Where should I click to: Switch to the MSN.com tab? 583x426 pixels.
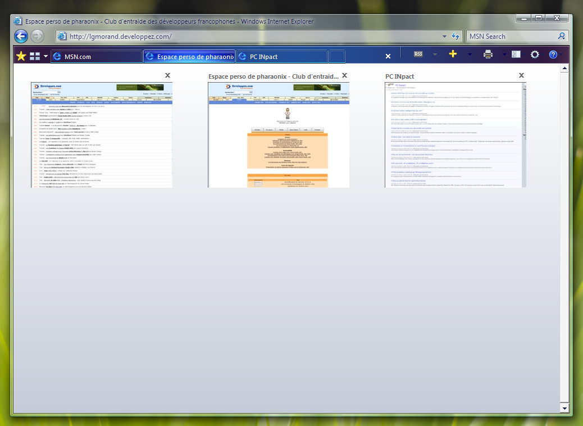(x=96, y=56)
